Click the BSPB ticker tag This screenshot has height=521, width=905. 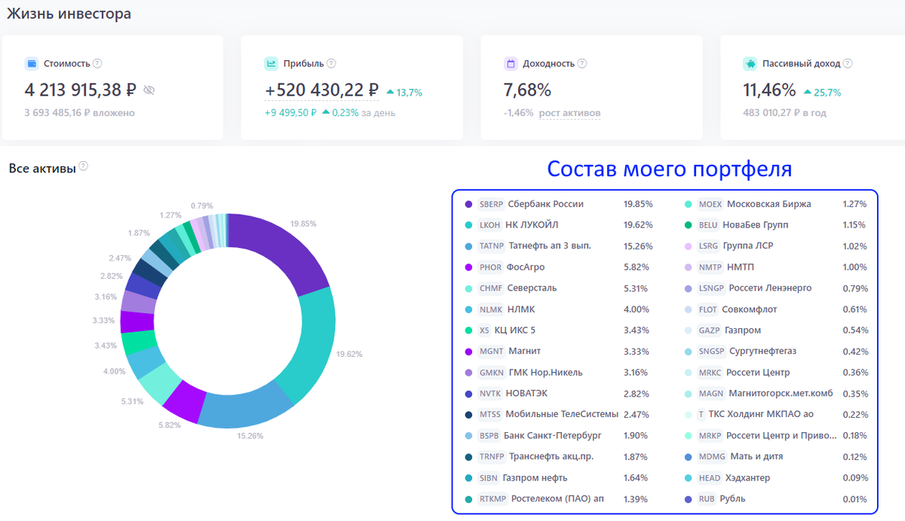pyautogui.click(x=489, y=436)
